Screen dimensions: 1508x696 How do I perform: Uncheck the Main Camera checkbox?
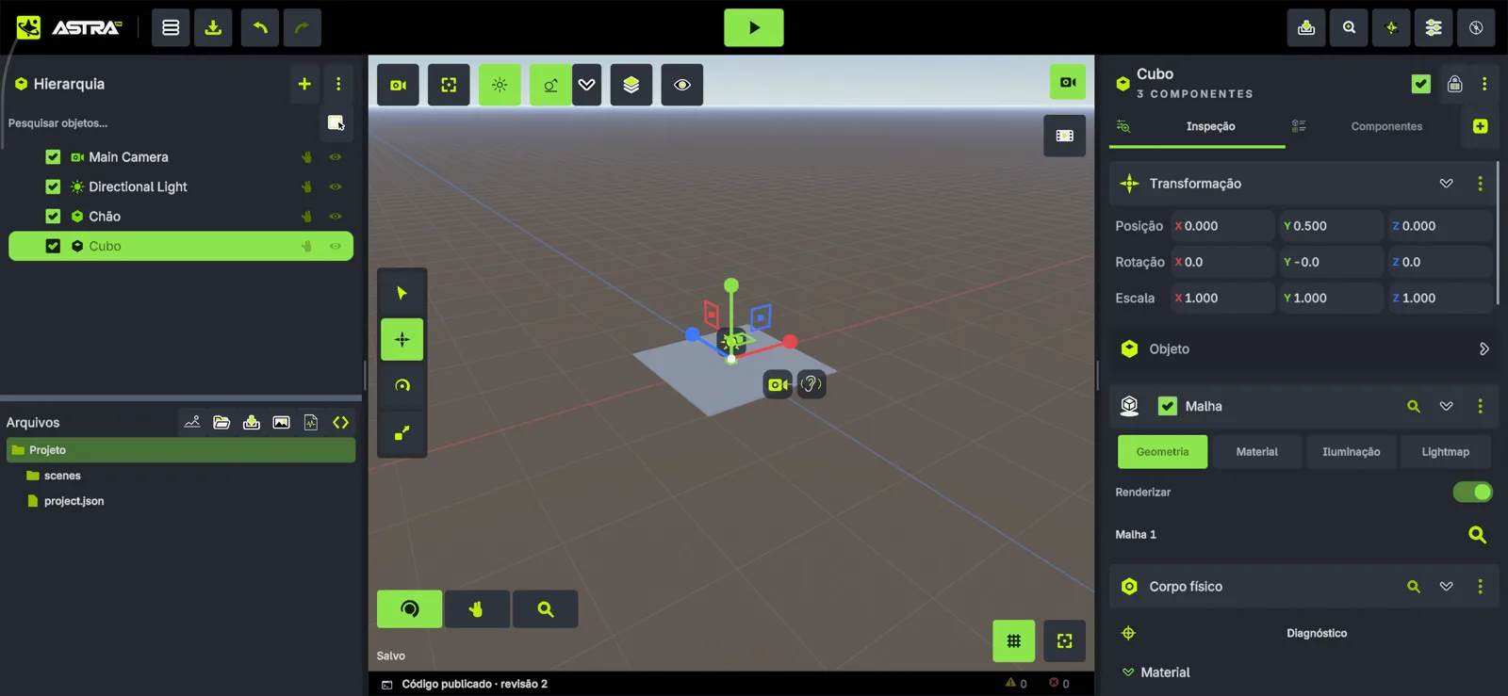click(53, 157)
